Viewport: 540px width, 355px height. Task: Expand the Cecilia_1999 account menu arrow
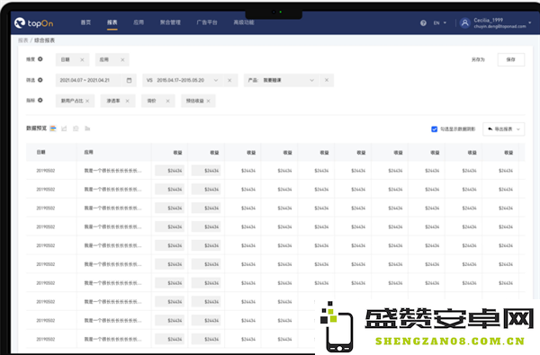(x=530, y=22)
